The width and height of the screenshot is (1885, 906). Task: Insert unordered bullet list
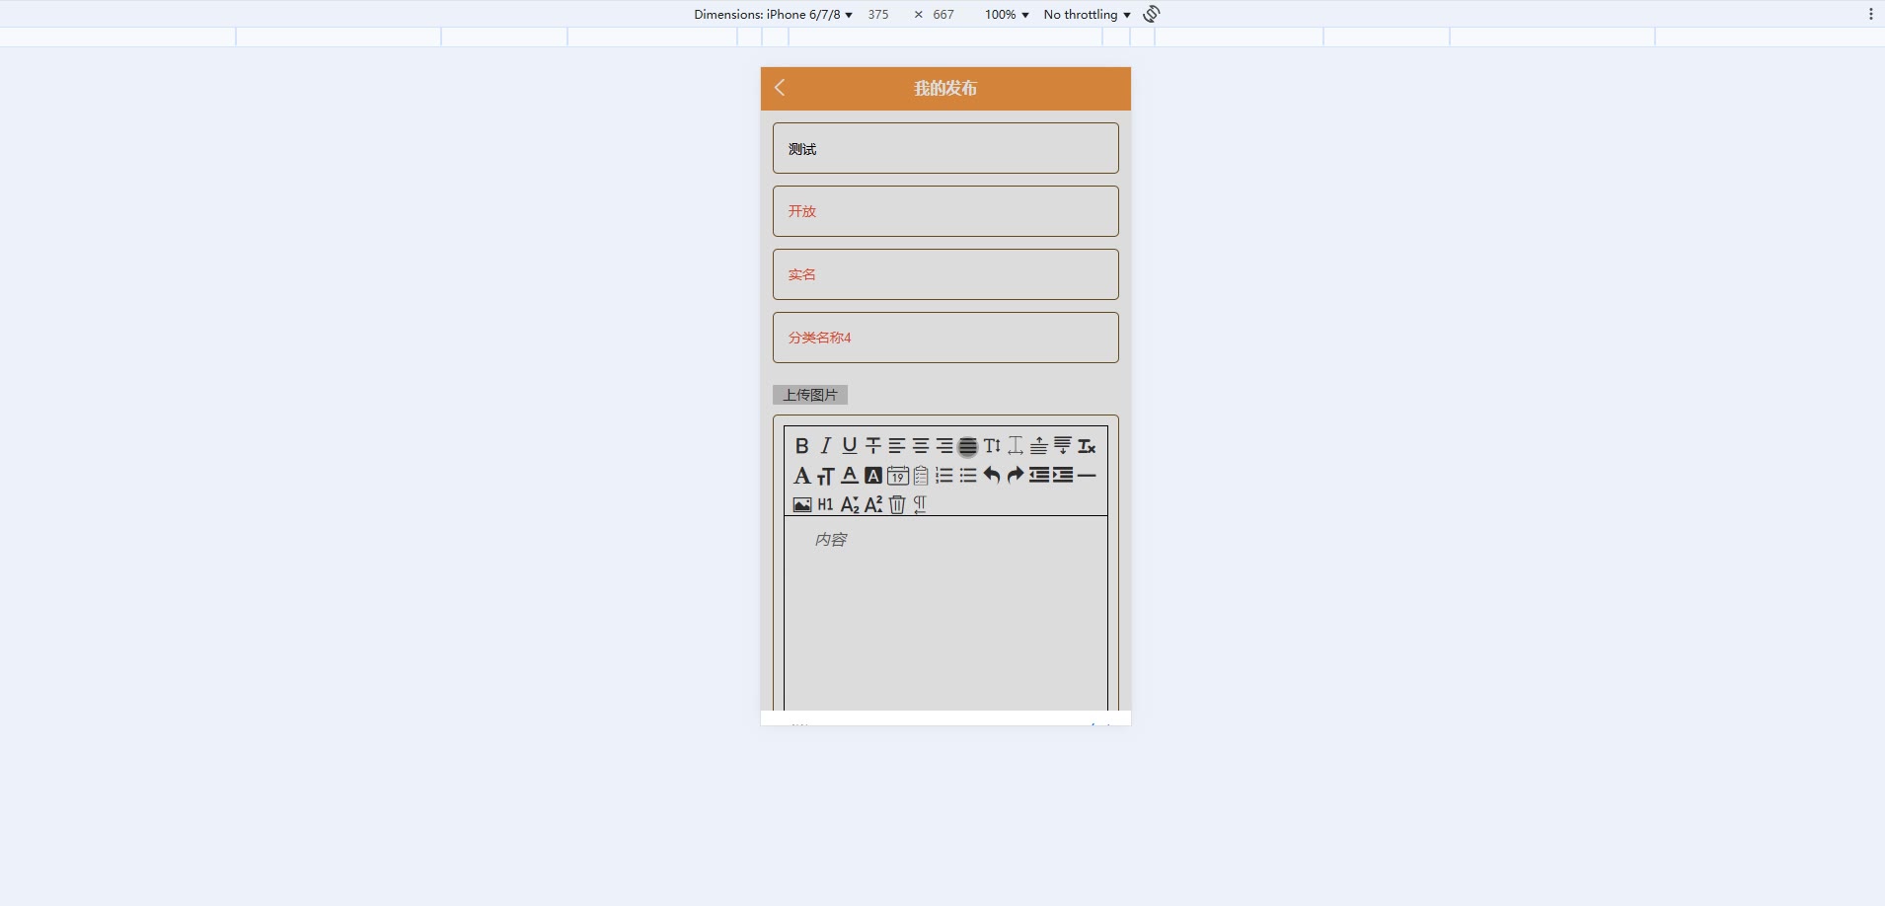click(x=968, y=476)
